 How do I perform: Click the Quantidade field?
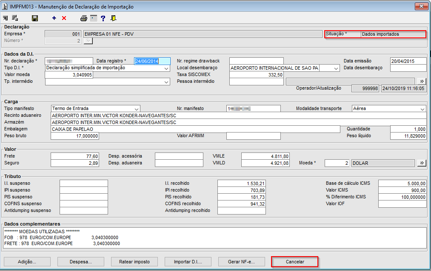pyautogui.click(x=408, y=129)
